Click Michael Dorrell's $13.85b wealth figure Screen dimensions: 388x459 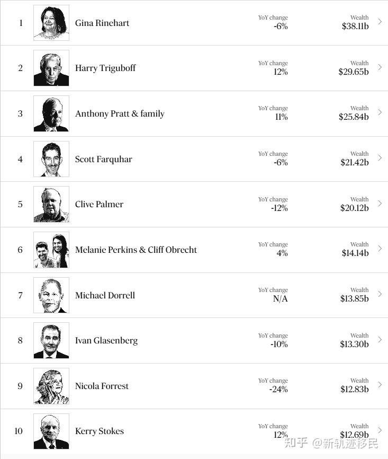pos(355,299)
